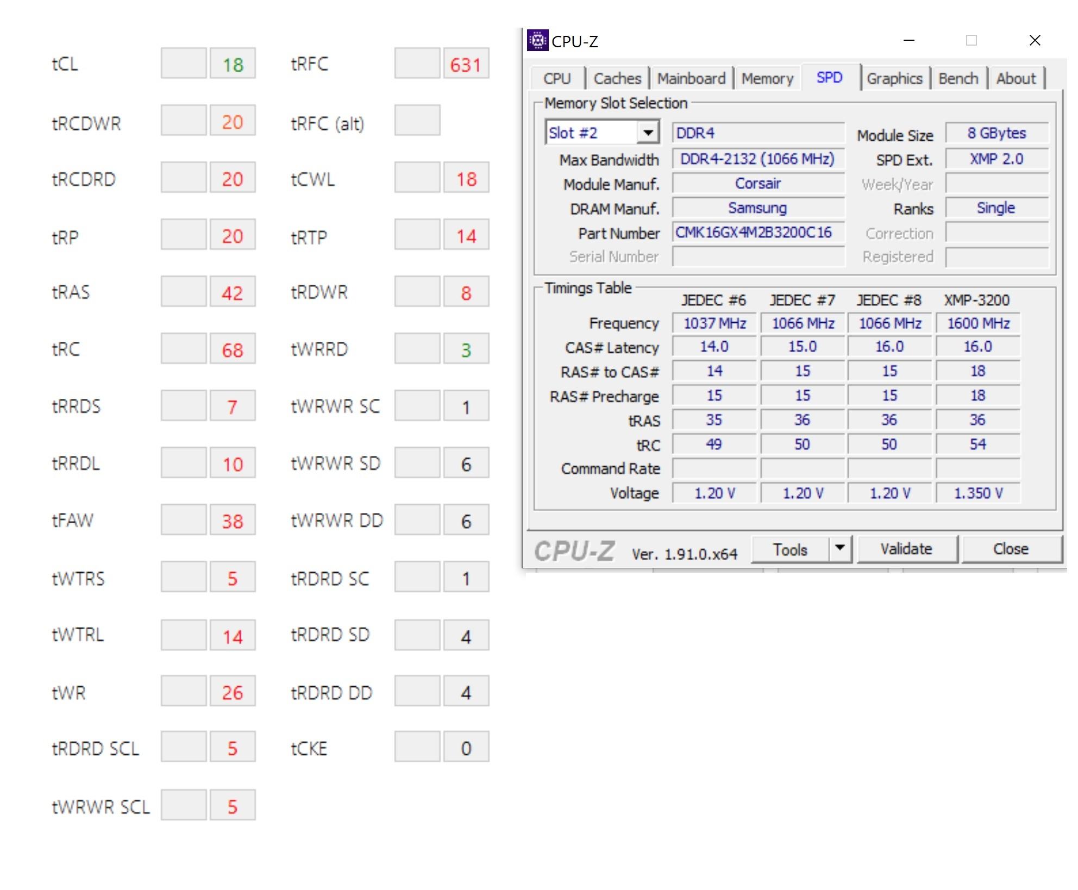This screenshot has height=890, width=1078.
Task: Click the tRRDL value 10
Action: [233, 463]
